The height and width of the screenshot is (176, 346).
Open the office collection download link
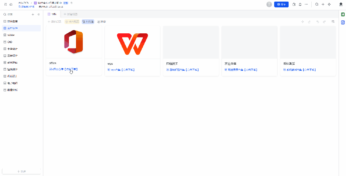63,69
